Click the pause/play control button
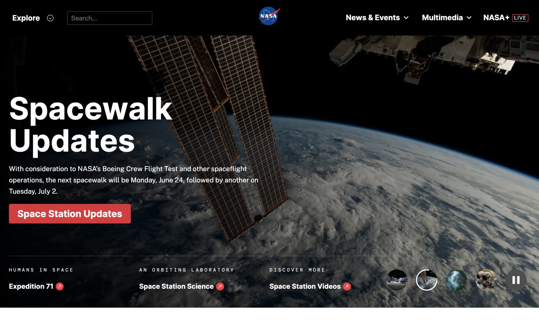This screenshot has height=327, width=539. (516, 280)
